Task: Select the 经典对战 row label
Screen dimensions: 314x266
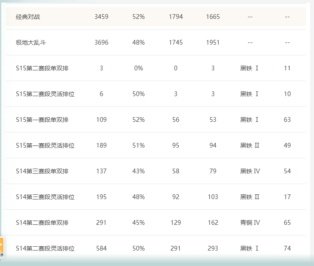Action: [28, 17]
